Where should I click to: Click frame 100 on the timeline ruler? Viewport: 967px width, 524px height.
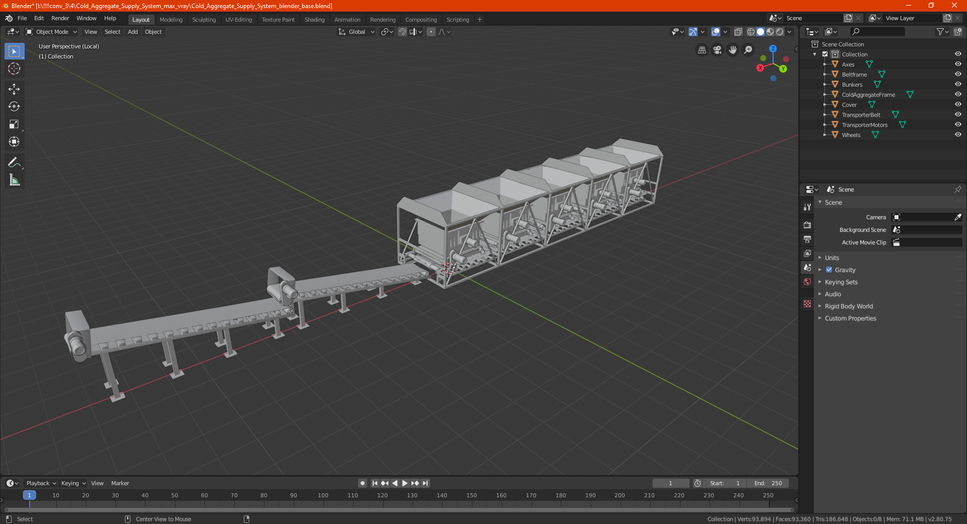point(323,495)
